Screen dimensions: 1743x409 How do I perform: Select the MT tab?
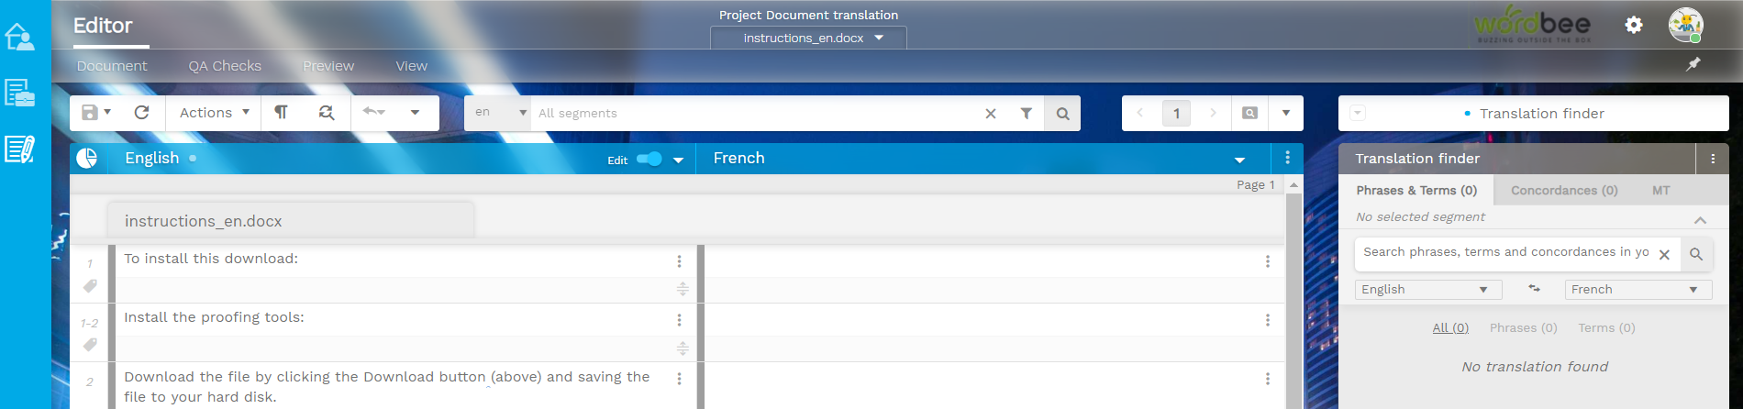point(1660,191)
